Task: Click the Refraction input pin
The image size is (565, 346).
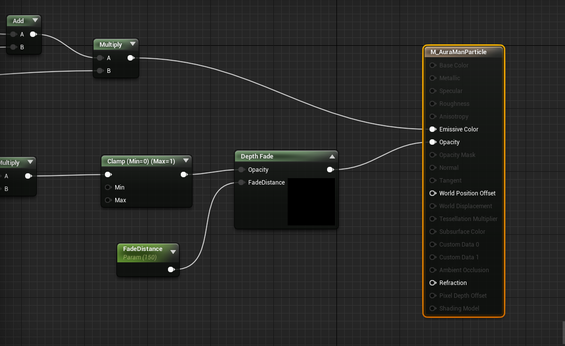Action: (x=433, y=283)
